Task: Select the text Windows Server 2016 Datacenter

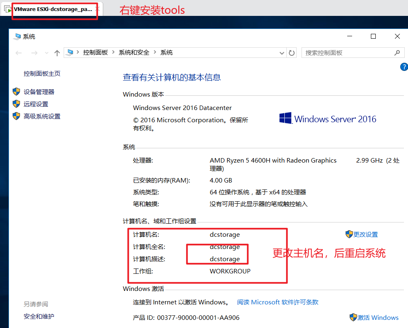Action: pos(182,108)
